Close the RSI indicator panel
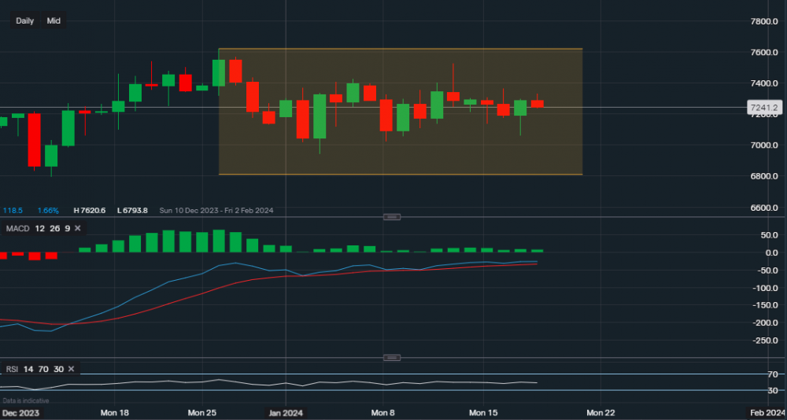The height and width of the screenshot is (420, 787). (x=71, y=368)
